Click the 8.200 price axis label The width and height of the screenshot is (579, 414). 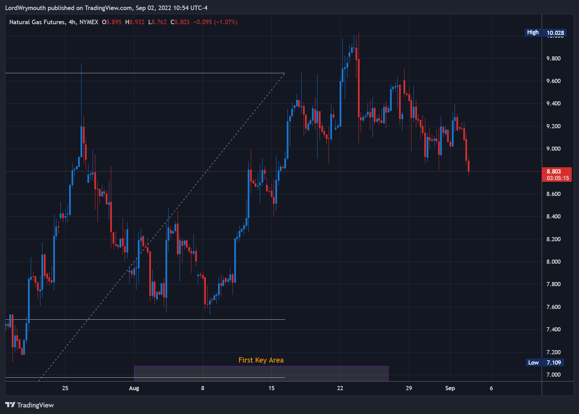coord(553,239)
